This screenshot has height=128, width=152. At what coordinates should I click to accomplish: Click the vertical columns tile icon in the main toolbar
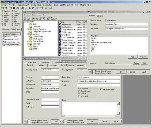[38, 8]
